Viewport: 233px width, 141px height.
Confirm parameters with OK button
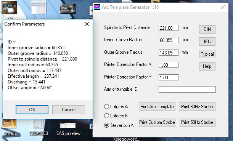32,110
